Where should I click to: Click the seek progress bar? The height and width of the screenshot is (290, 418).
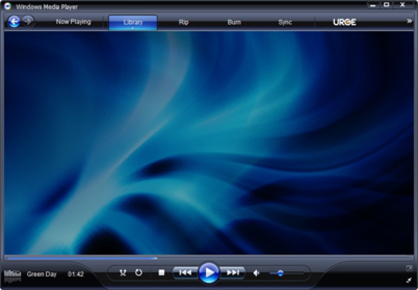209,258
